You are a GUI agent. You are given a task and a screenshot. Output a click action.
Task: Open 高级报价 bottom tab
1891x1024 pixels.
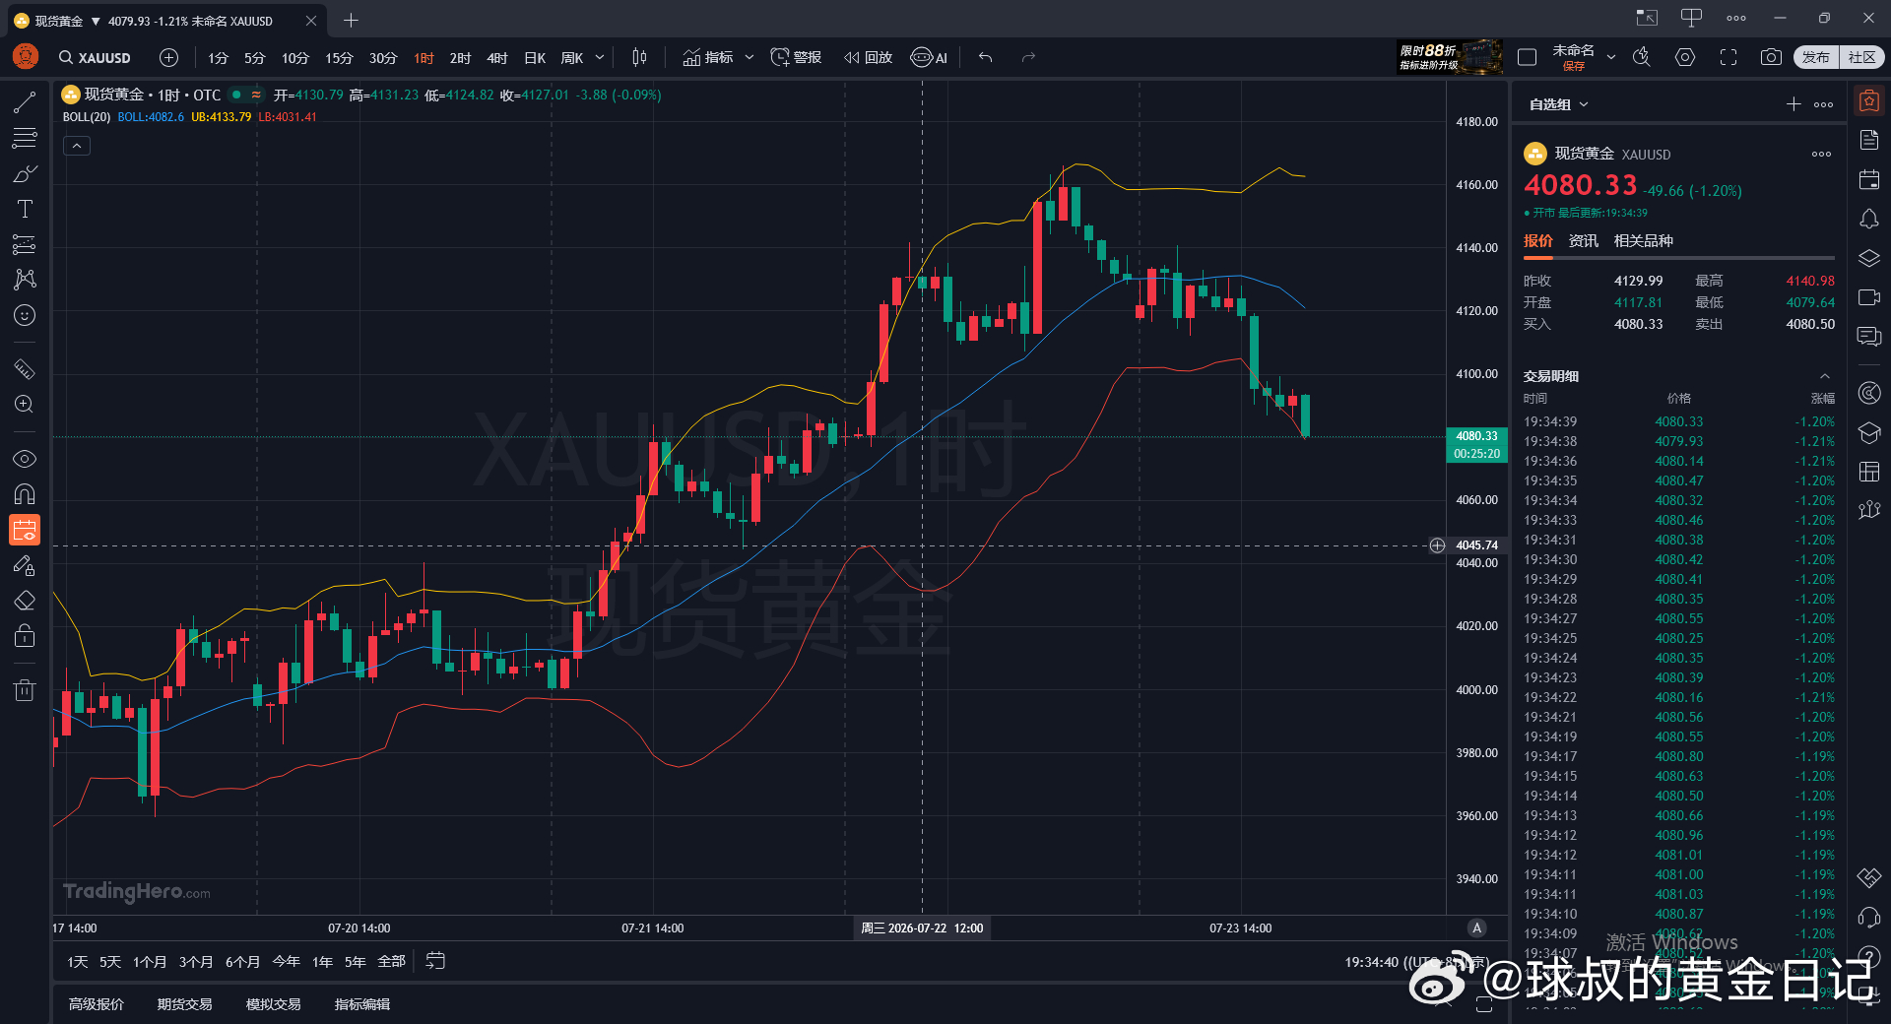point(97,1004)
